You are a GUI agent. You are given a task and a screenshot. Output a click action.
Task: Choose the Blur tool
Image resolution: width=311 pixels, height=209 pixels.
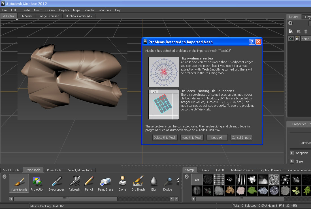pos(154,184)
